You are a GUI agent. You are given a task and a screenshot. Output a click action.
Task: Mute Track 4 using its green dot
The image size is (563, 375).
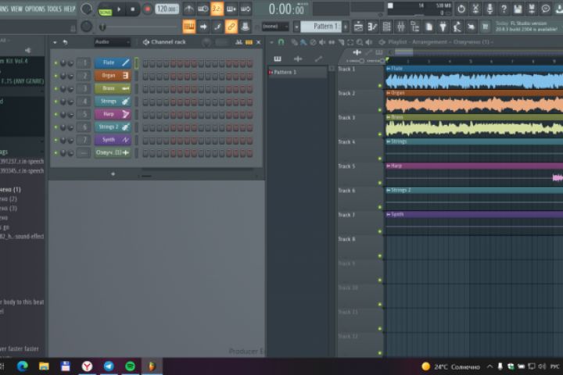380,159
